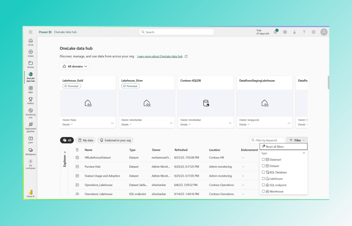The width and height of the screenshot is (352, 226).
Task: Open more options on Lakehouse_Silver card
Action: [171, 123]
